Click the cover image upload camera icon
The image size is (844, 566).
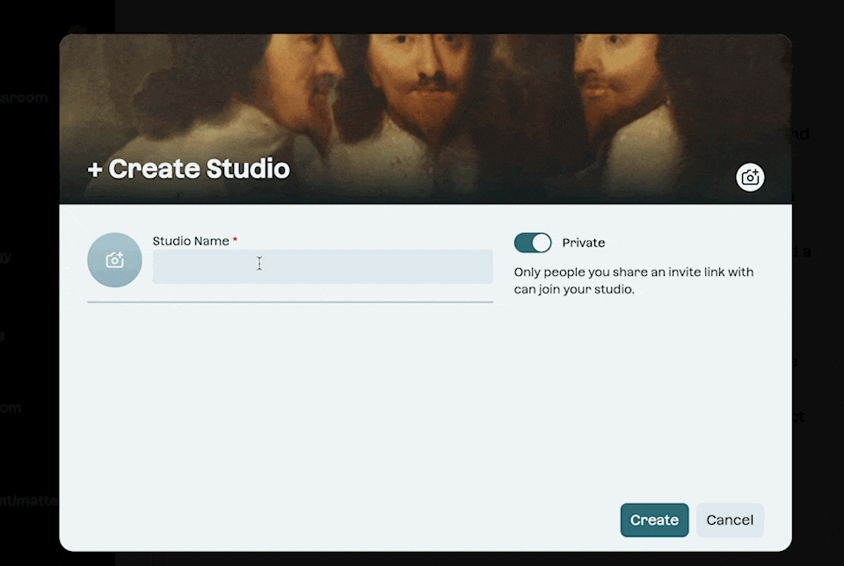pos(750,177)
